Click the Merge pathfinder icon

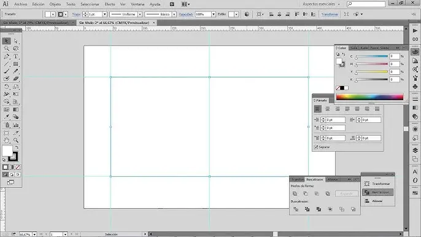click(319, 209)
